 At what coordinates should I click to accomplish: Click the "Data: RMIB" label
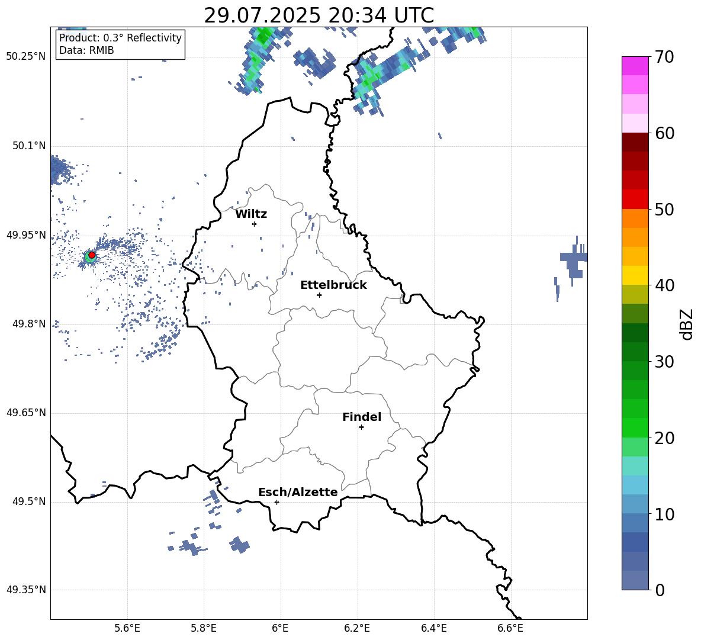coord(86,50)
